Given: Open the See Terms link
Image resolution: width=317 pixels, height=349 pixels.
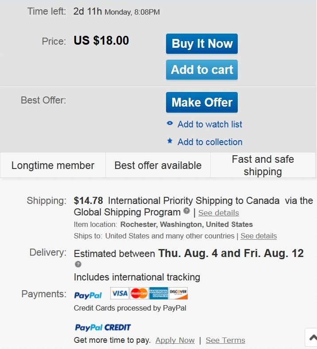Looking at the screenshot, I should 225,340.
